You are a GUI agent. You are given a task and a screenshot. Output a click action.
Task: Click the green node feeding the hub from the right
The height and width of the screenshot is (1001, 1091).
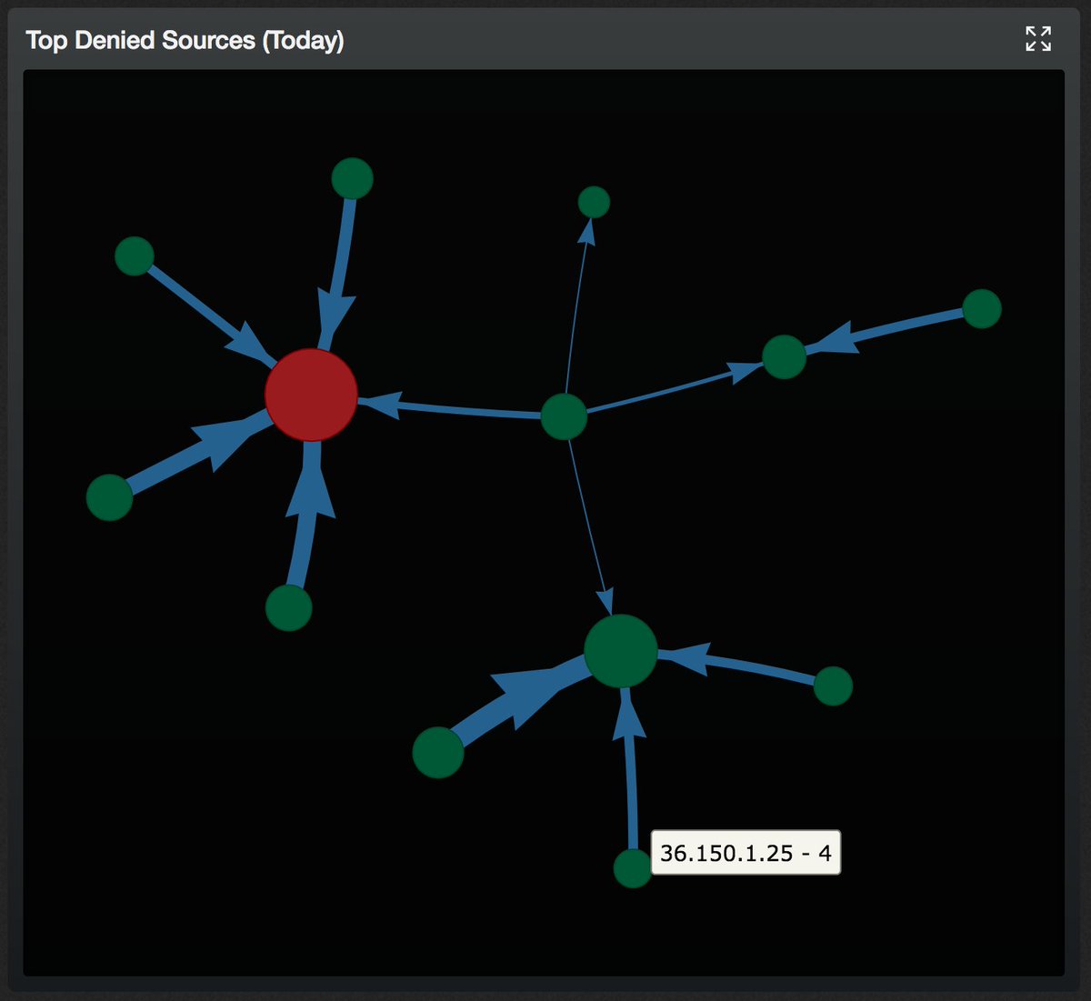pyautogui.click(x=836, y=685)
